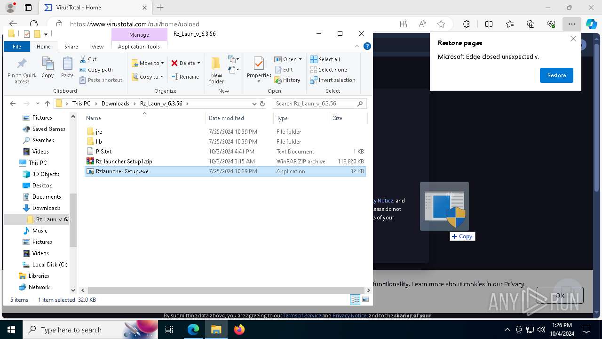The width and height of the screenshot is (602, 339).
Task: Open the File menu tab
Action: point(17,46)
